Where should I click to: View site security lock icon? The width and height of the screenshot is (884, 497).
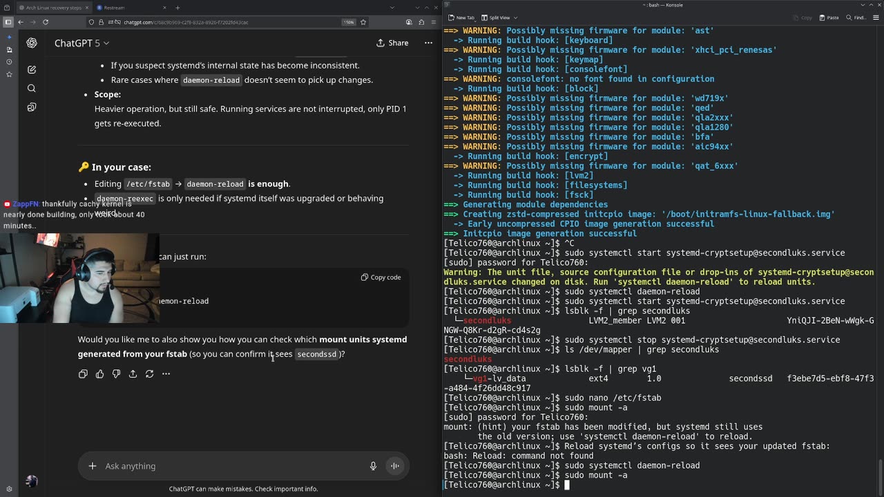tap(101, 22)
